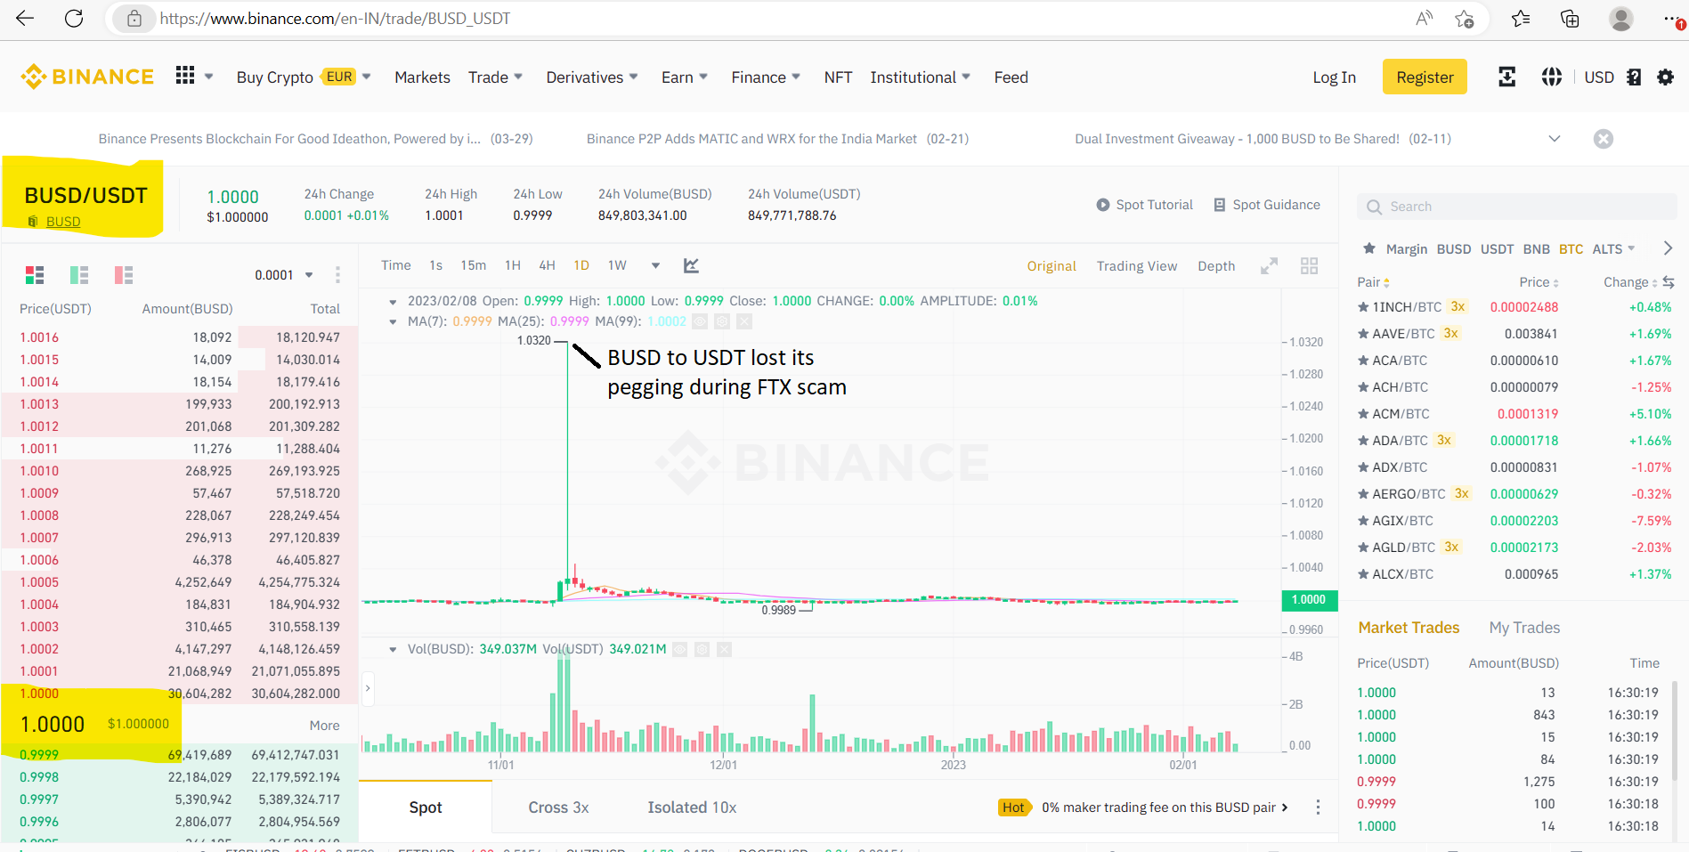The width and height of the screenshot is (1689, 852).
Task: Switch to Depth chart
Action: point(1216,266)
